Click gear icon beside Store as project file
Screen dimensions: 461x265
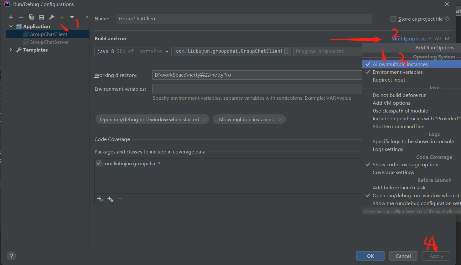coord(448,19)
